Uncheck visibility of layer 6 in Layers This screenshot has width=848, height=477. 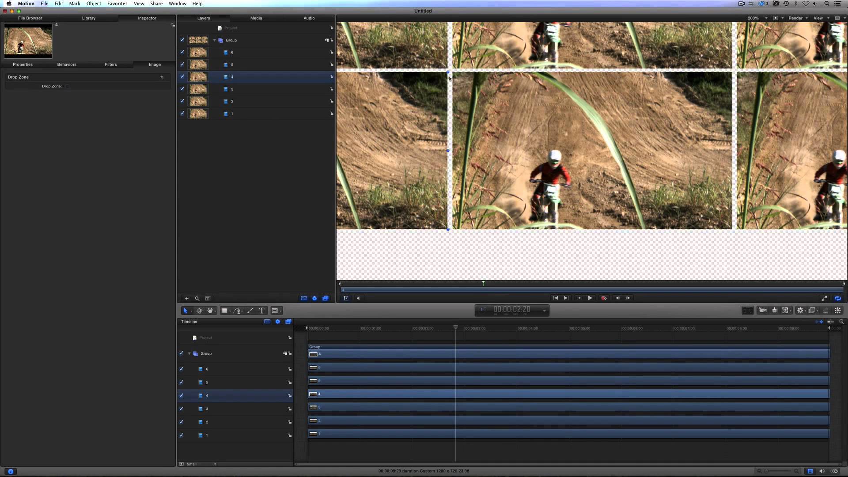[x=182, y=52]
